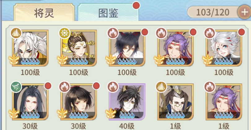Click green wind element icon on portrait

coord(16,87)
